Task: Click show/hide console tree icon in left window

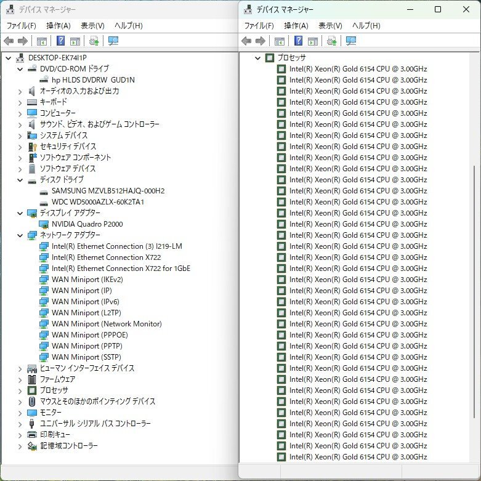Action: click(x=42, y=41)
